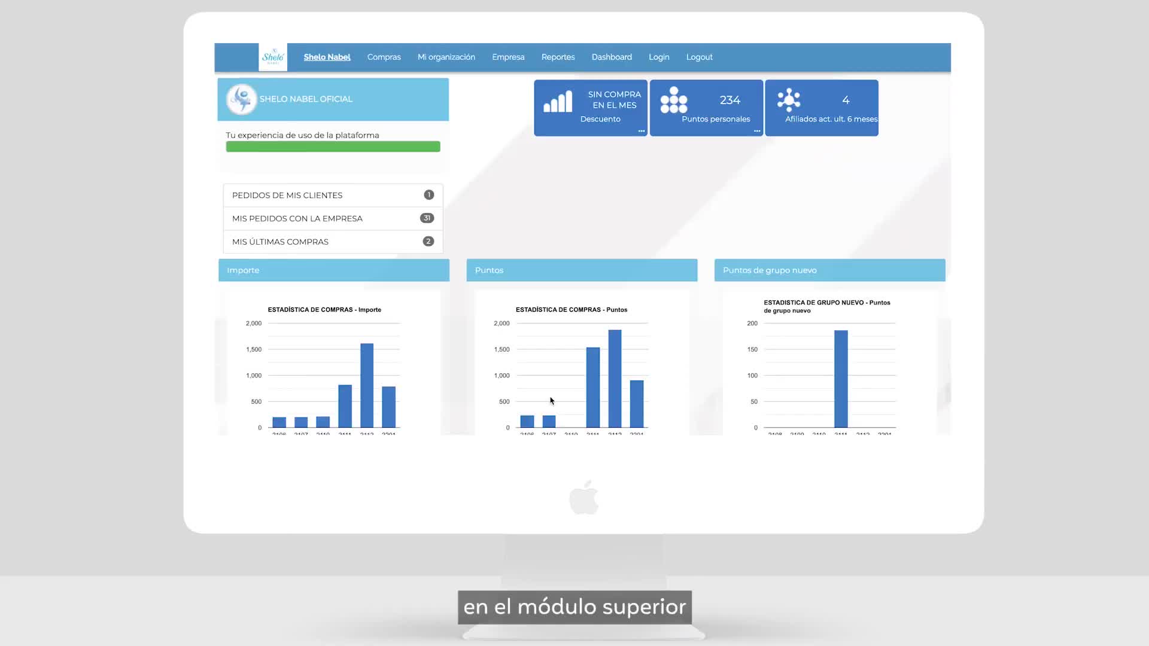Click the bar chart icon on Descuento card
Viewport: 1149px width, 646px height.
(x=558, y=102)
